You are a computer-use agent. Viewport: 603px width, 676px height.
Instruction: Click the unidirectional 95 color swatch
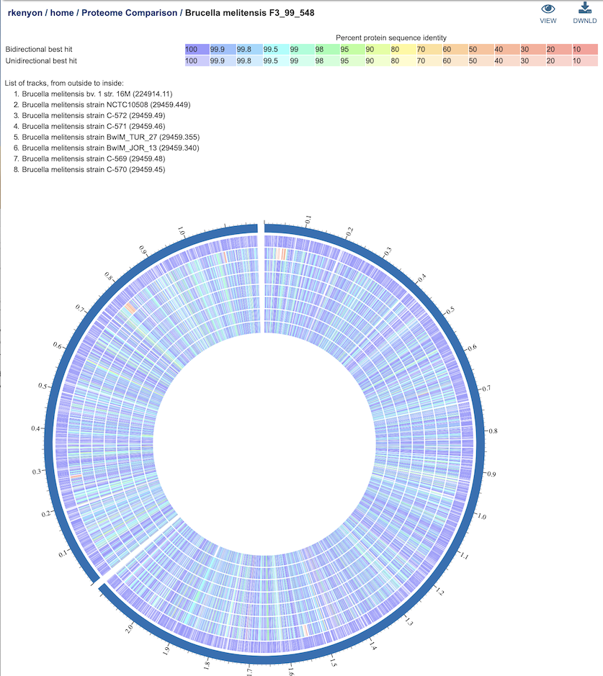tap(352, 60)
